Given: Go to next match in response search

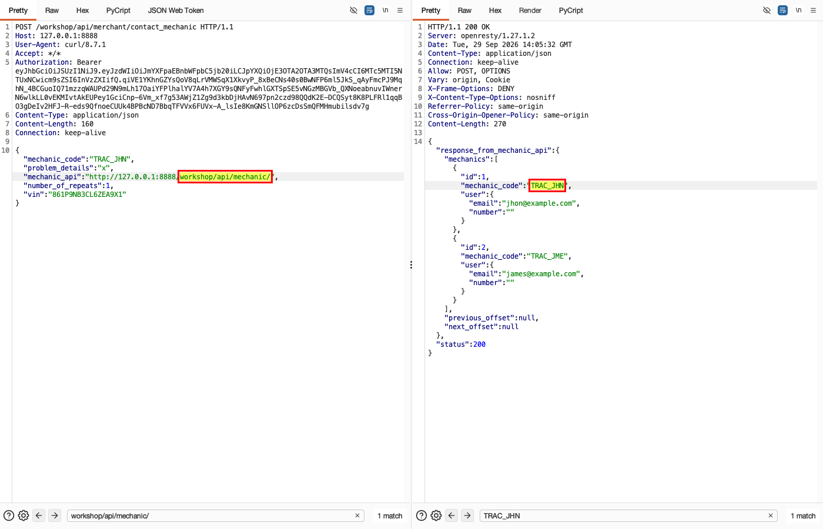Looking at the screenshot, I should pos(467,515).
